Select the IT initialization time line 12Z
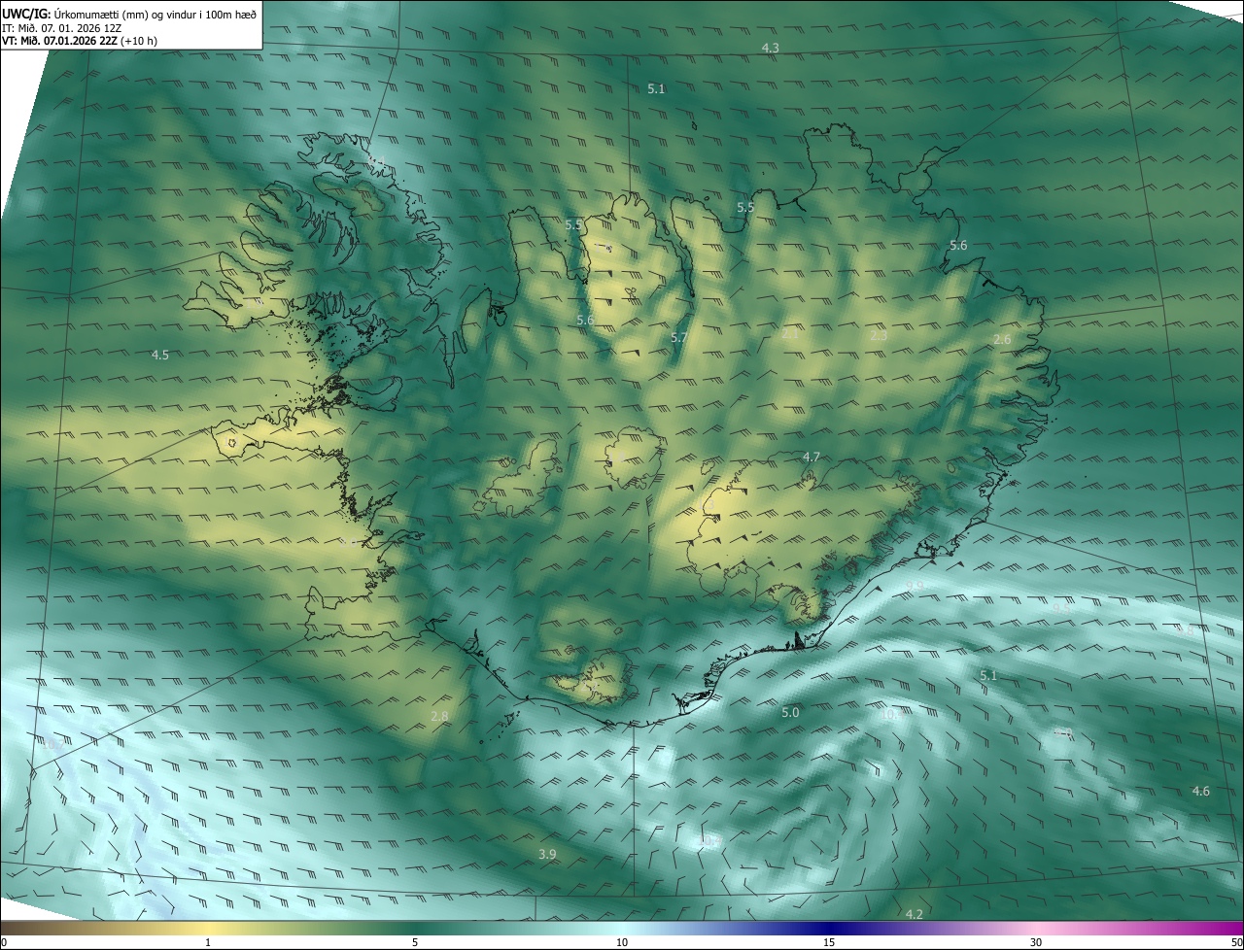1244x950 pixels. pos(61,27)
